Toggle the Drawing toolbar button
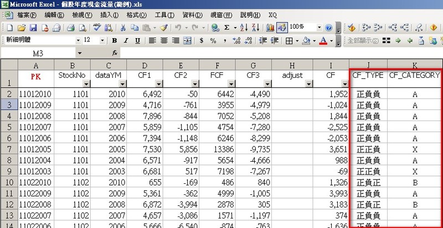 point(282,28)
